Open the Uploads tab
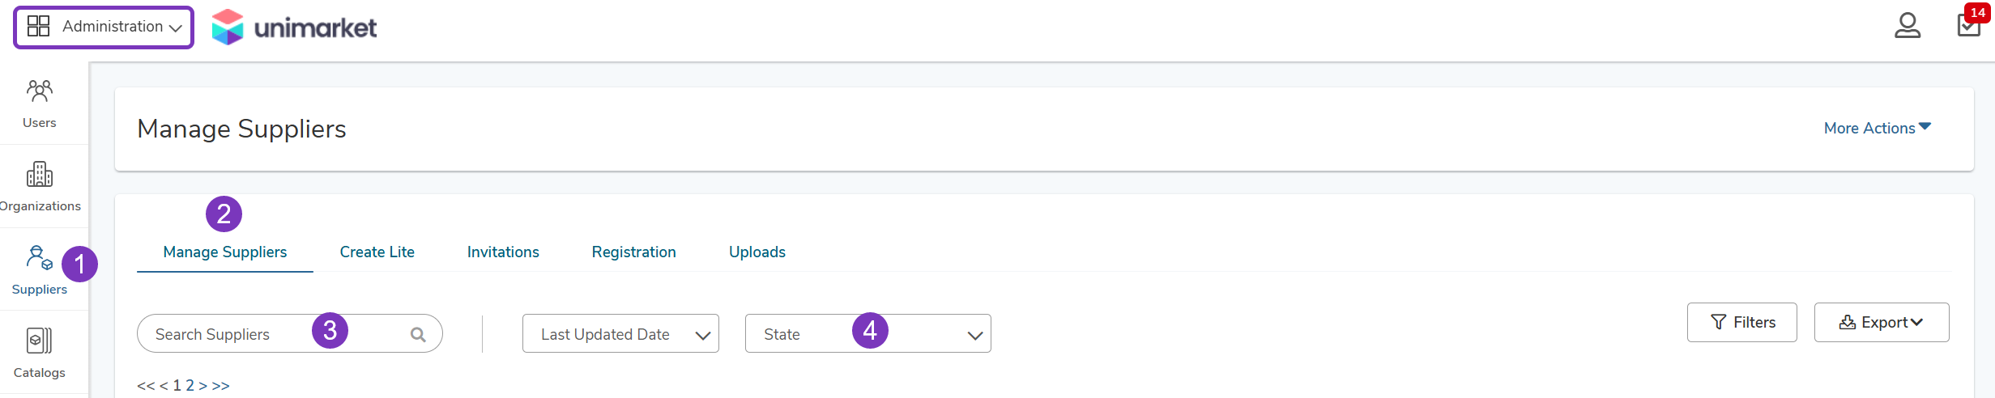 [757, 252]
